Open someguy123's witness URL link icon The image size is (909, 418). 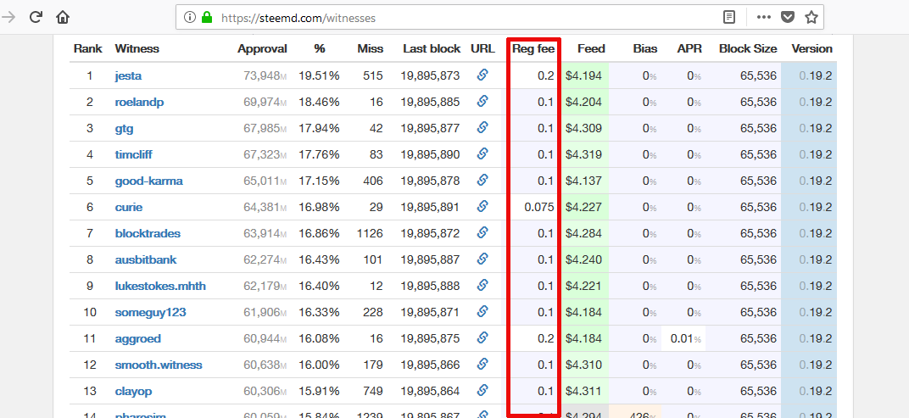click(482, 311)
